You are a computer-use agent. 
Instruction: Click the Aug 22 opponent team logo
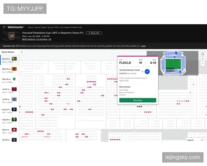pyautogui.click(x=14, y=120)
